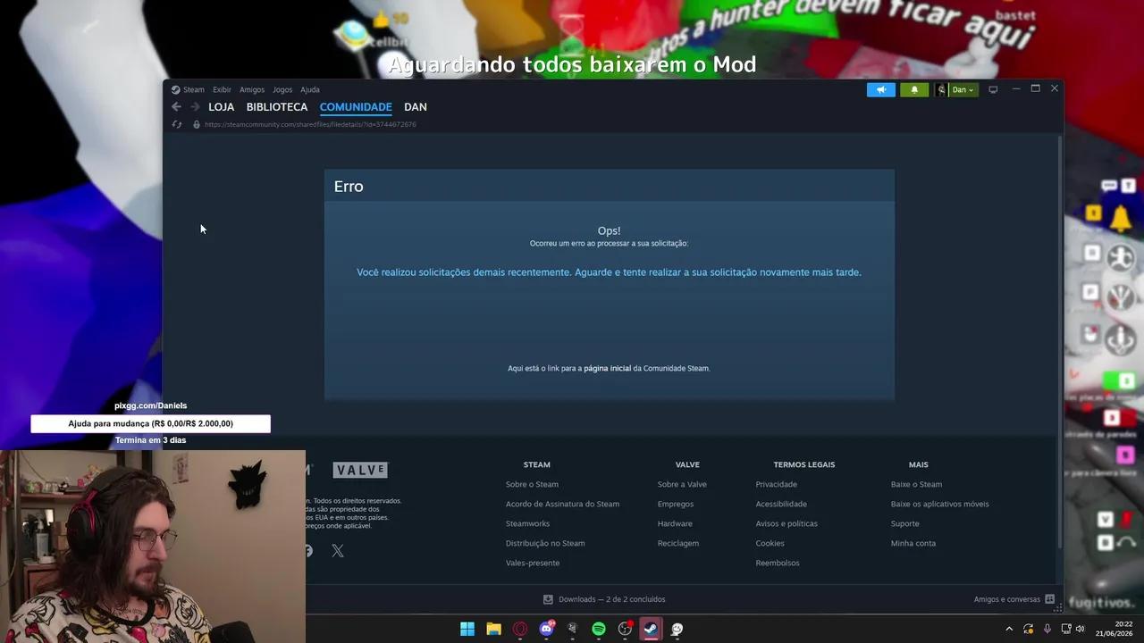Open the green notifications bell

(913, 89)
